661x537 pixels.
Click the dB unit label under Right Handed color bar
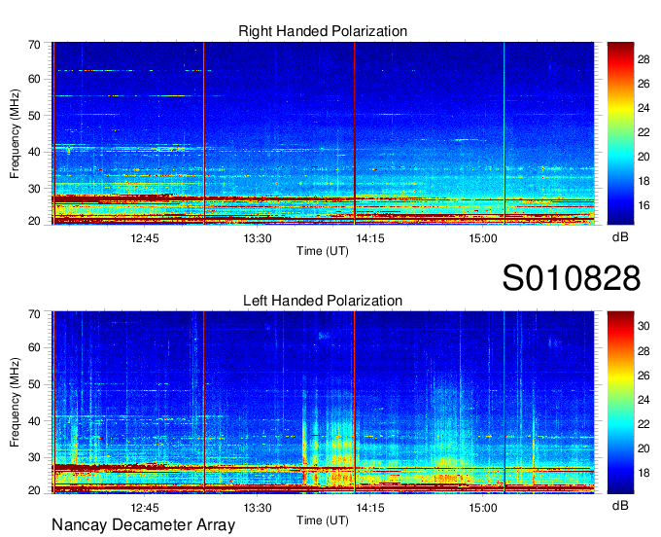pos(620,237)
